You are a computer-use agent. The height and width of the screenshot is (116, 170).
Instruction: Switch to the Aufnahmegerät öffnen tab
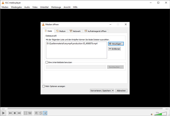[x=95, y=31]
